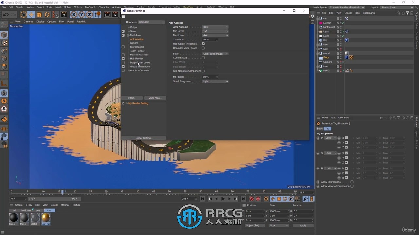Open the Cameras menu in viewport
Image resolution: width=419 pixels, height=235 pixels.
coord(28,22)
